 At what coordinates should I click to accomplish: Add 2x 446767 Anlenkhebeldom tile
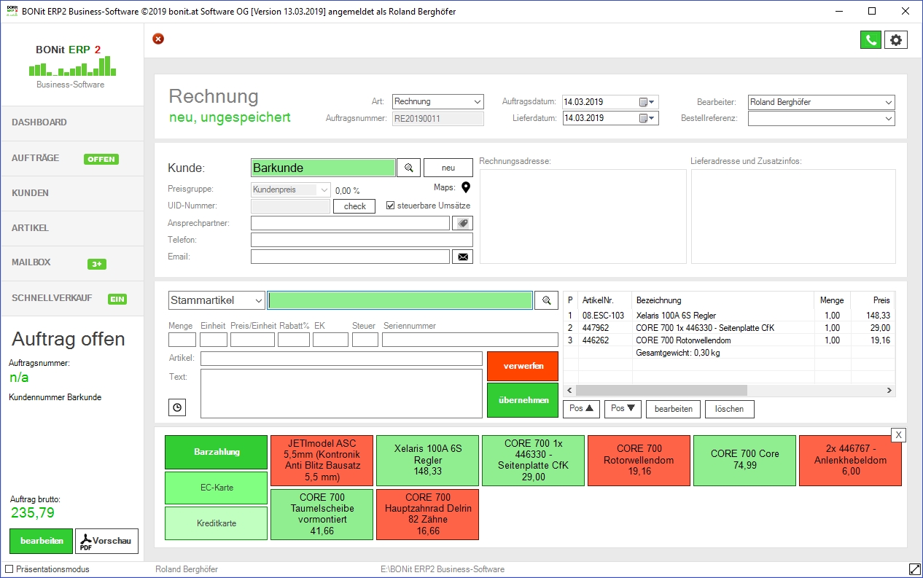(x=850, y=461)
